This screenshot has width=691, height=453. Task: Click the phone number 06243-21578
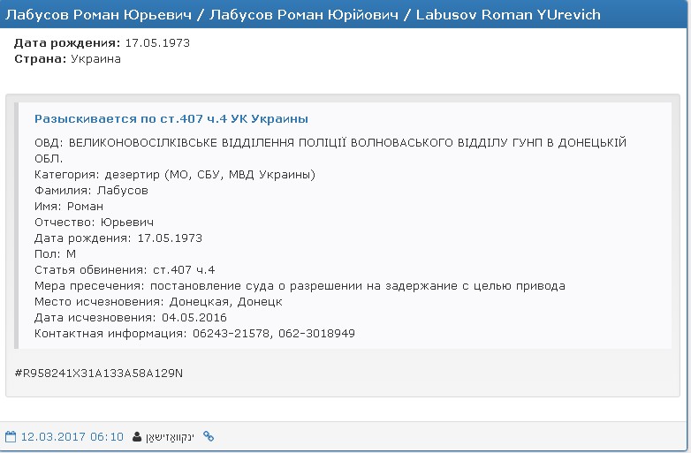coord(226,333)
